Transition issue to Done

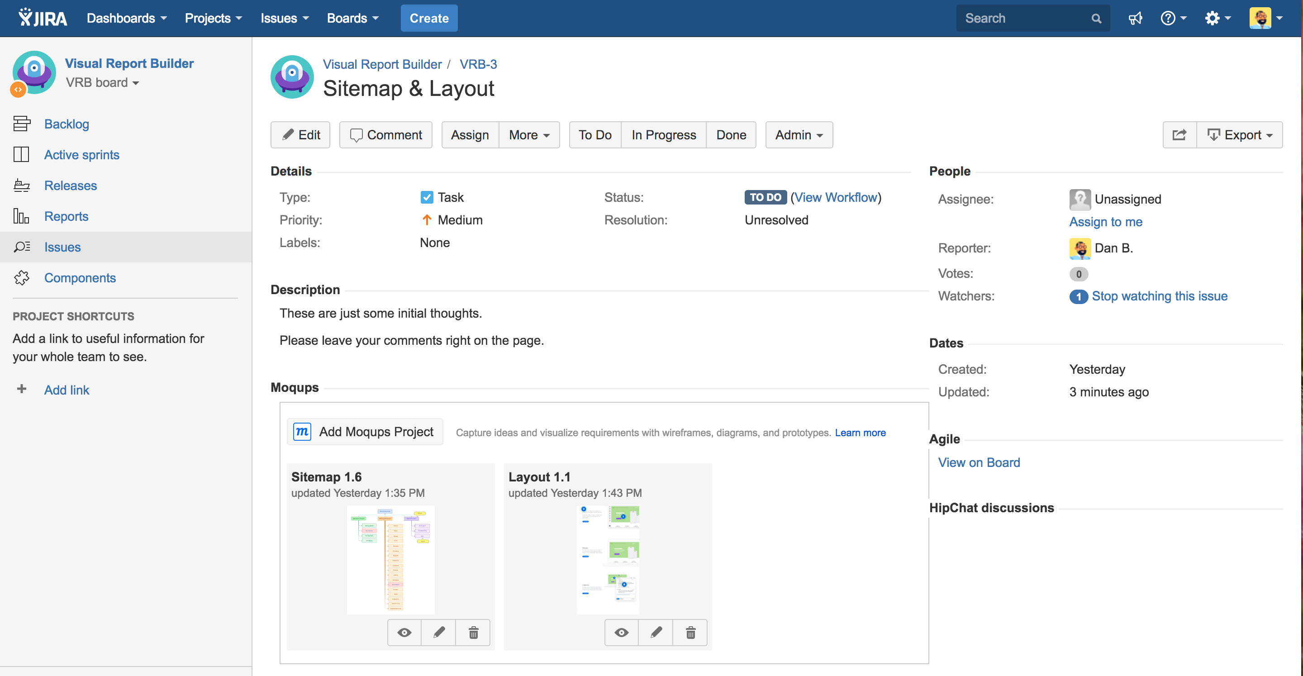tap(731, 134)
